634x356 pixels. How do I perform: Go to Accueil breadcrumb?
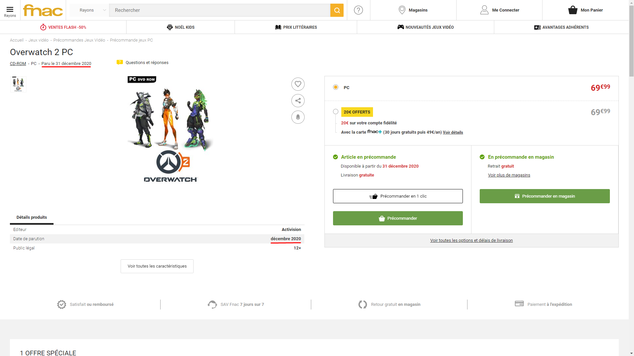[17, 40]
